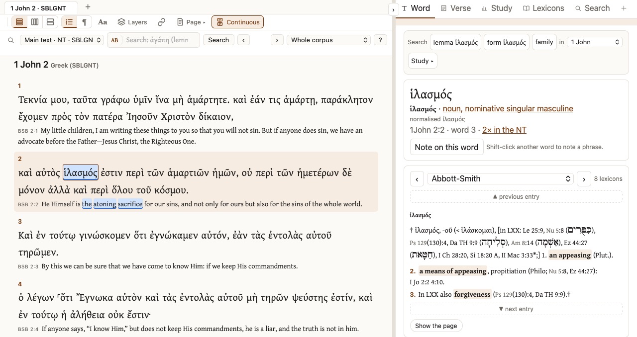Open the Layers menu
The width and height of the screenshot is (637, 337).
pos(132,22)
